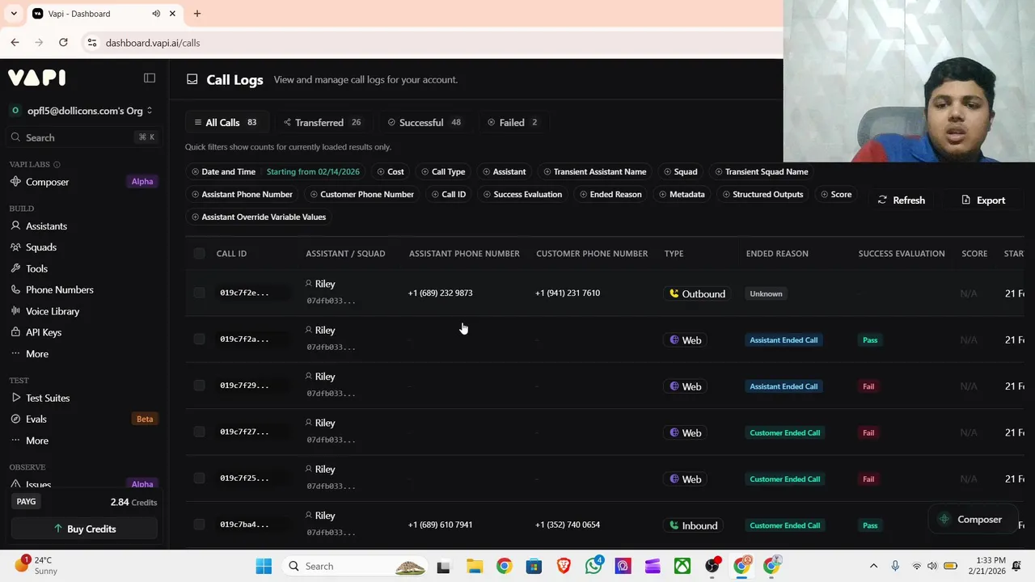
Task: Open the Structured Outputs filter
Action: tap(763, 194)
